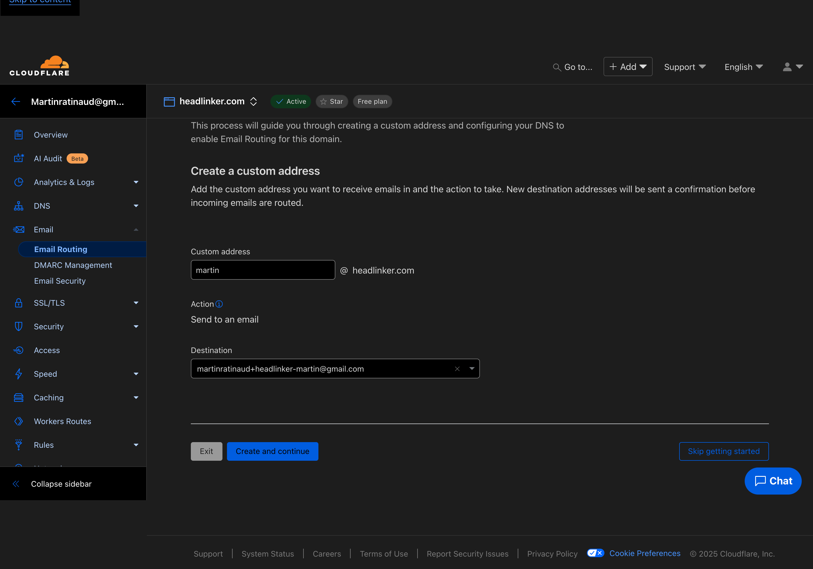Open the Chat support button
The width and height of the screenshot is (813, 569).
coord(773,481)
